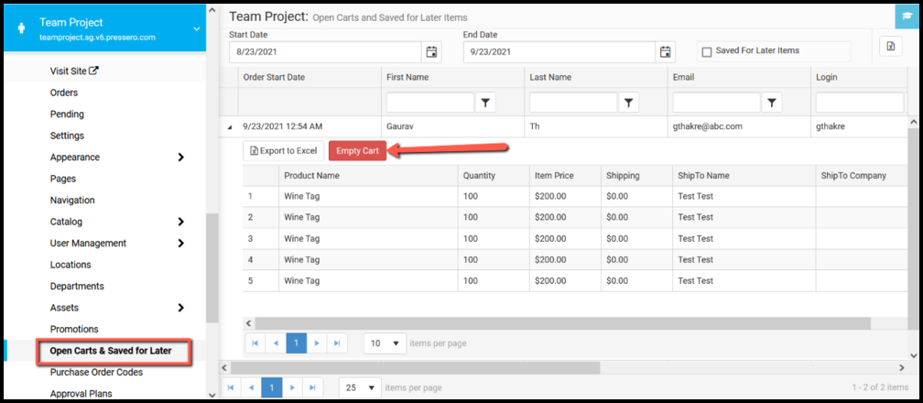923x403 pixels.
Task: Open Navigation in the sidebar
Action: pyautogui.click(x=72, y=201)
